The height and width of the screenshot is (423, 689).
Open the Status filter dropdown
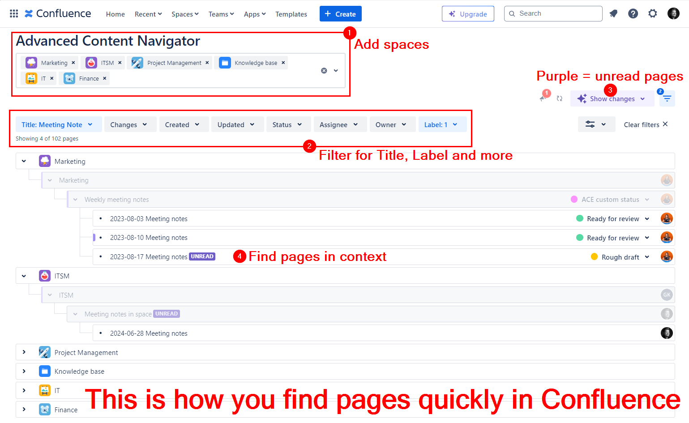288,124
